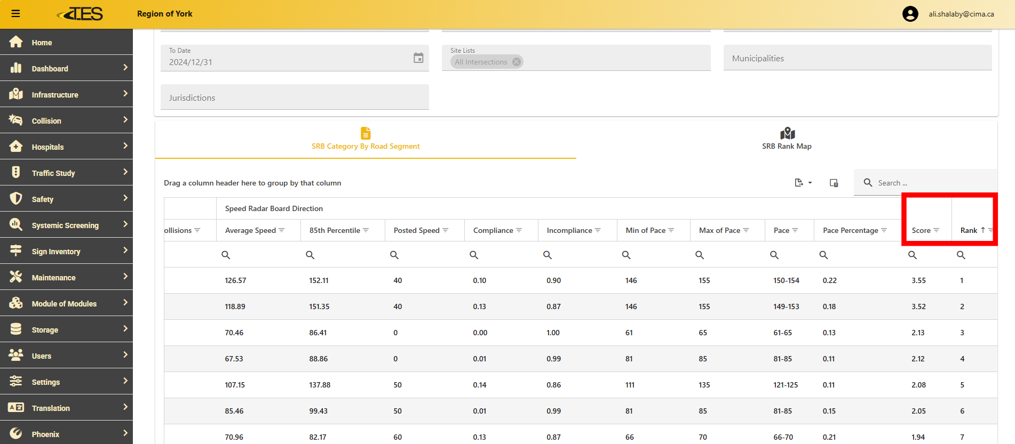Open the Posted Speed column filter icon

point(446,230)
